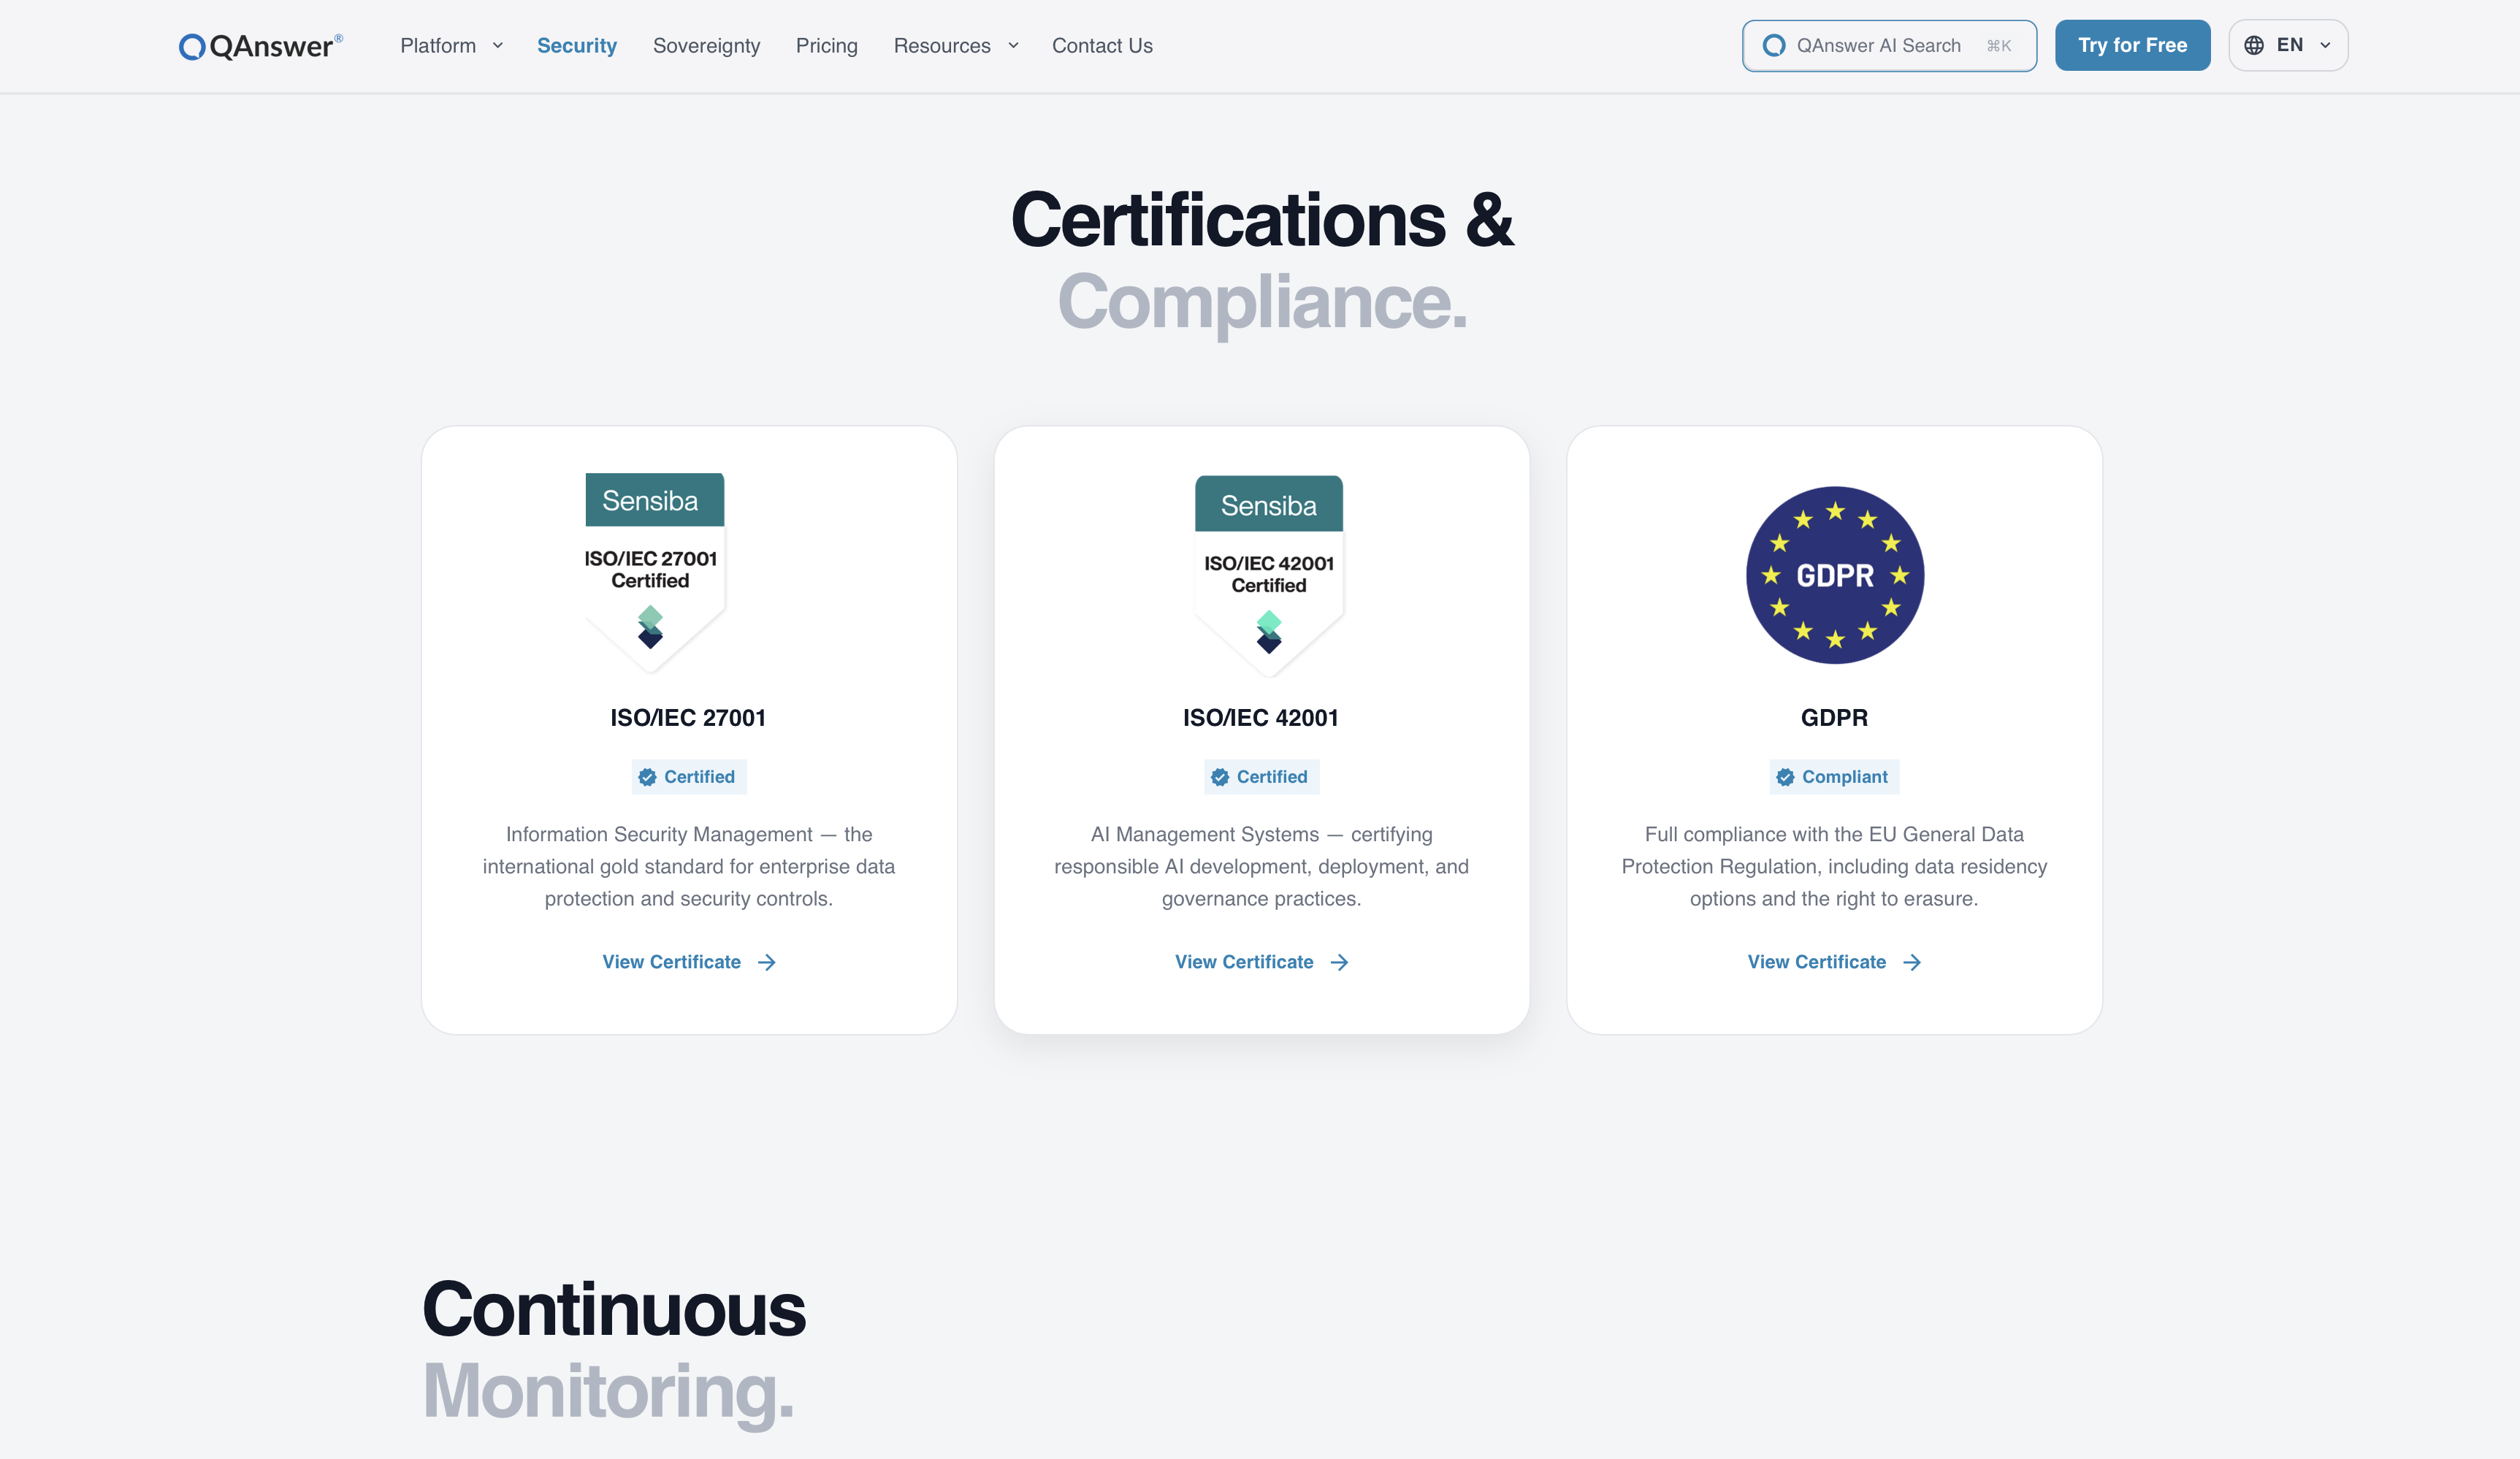Image resolution: width=2520 pixels, height=1459 pixels.
Task: Click the Try for Free button
Action: click(2132, 45)
